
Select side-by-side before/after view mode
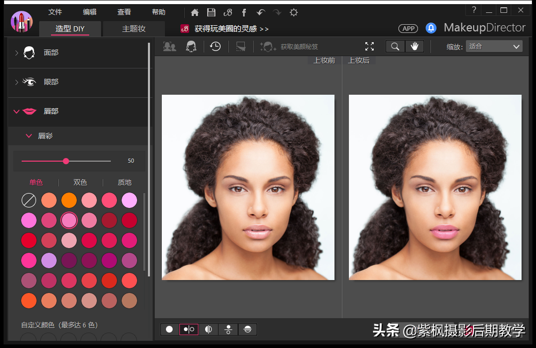point(189,329)
